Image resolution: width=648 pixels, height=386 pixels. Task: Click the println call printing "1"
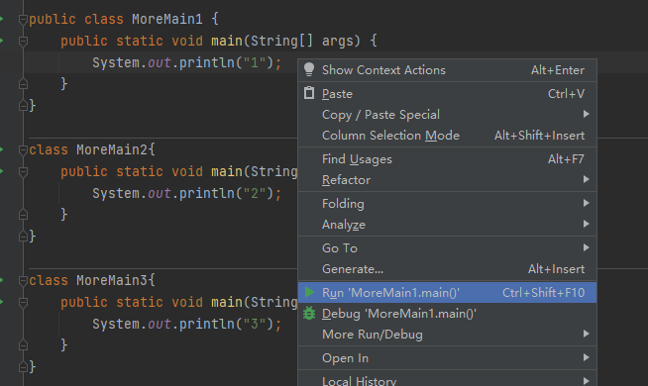point(207,62)
